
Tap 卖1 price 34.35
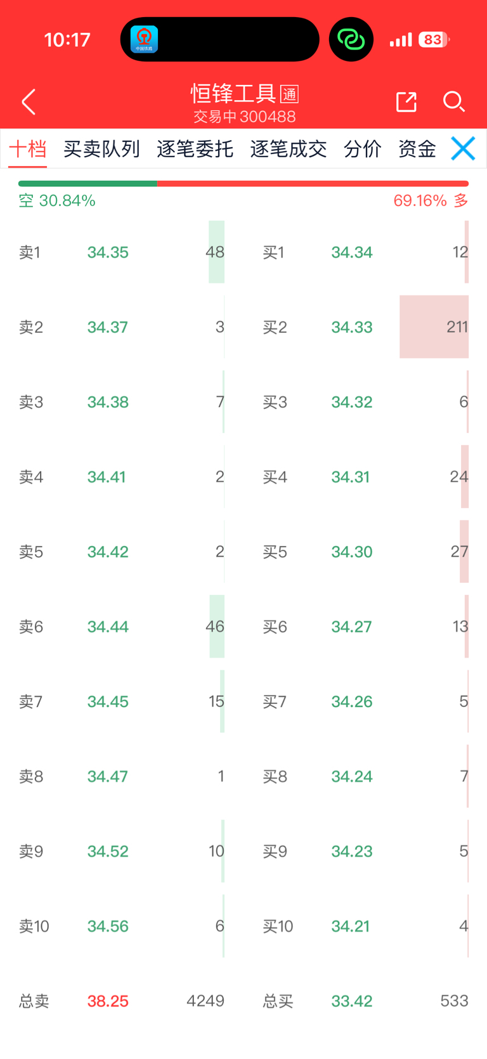point(108,252)
